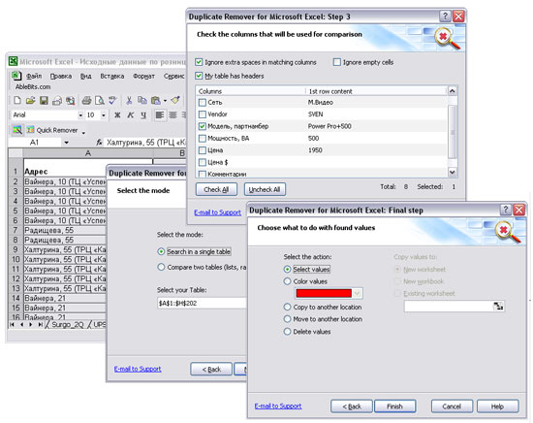Click the range picker icon beside destination field

[498, 306]
